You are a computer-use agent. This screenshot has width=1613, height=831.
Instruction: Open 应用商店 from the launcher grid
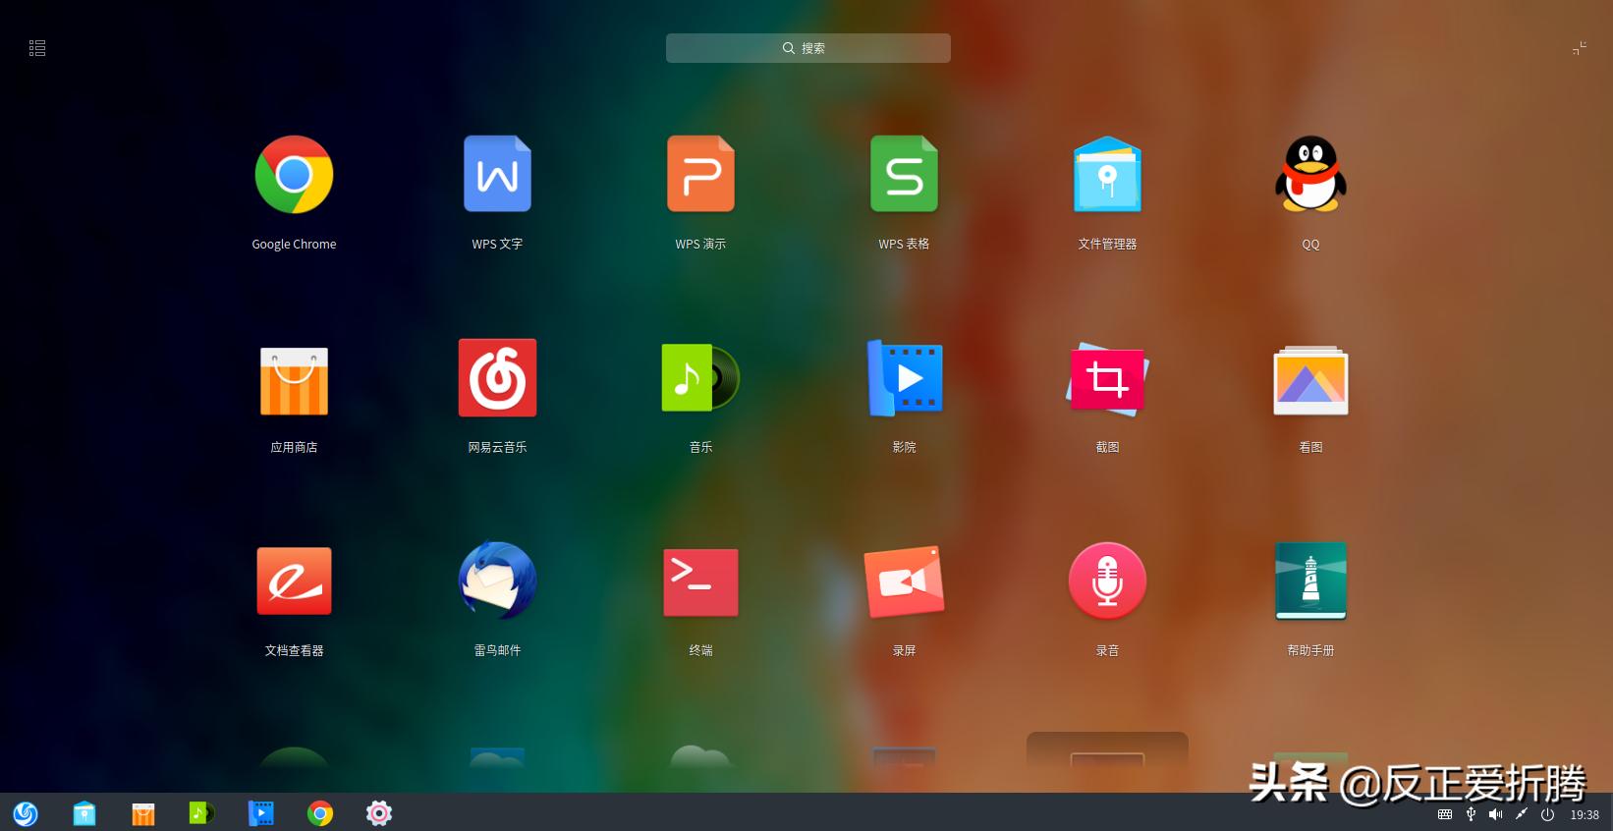pos(294,381)
